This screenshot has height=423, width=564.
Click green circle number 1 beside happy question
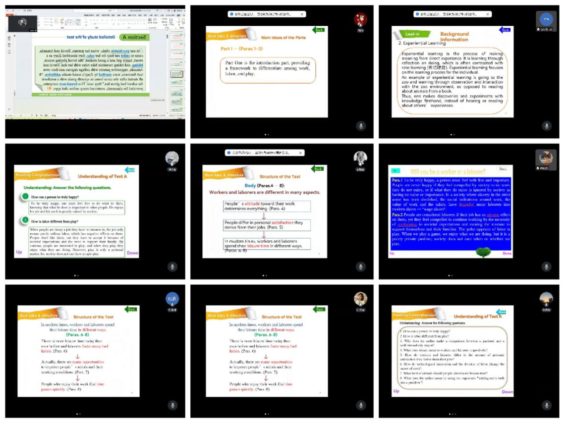(25, 197)
